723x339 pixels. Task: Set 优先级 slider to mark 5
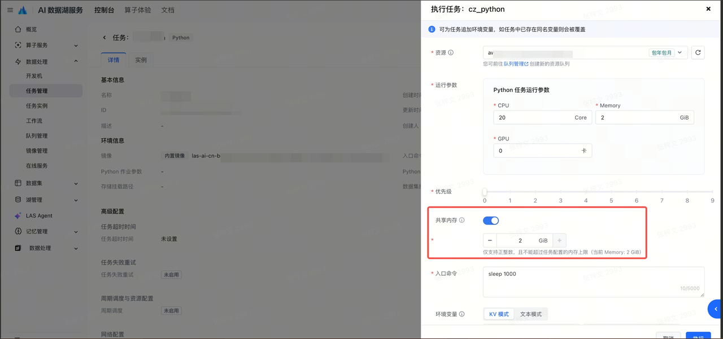pyautogui.click(x=611, y=192)
